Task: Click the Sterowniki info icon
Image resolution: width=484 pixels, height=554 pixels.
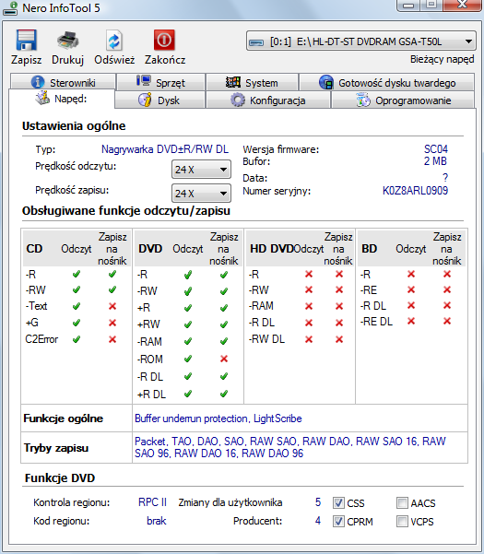Action: [38, 82]
